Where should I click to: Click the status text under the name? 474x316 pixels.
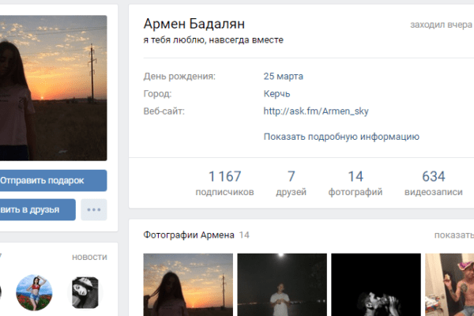(213, 39)
